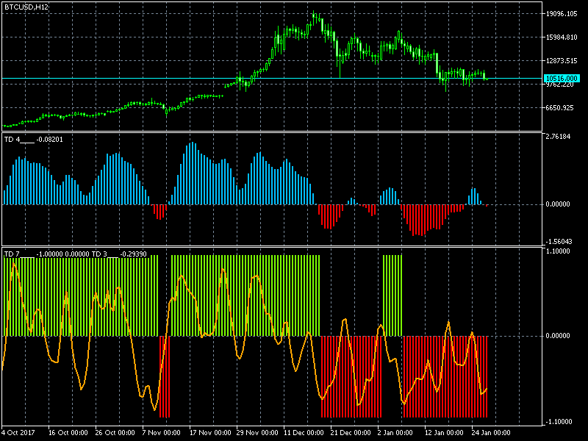This screenshot has height=441, width=588.
Task: Click the 12 Jan 00:00 time label
Action: coord(445,433)
